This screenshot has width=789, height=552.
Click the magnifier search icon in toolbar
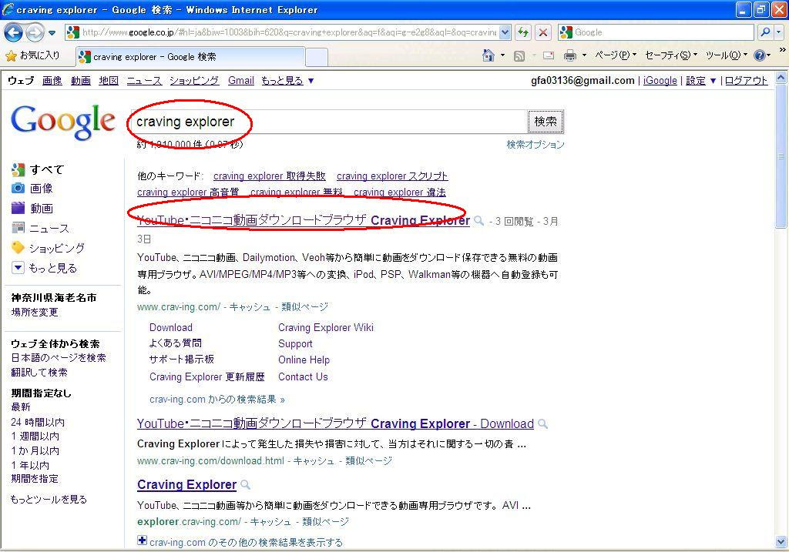pos(765,32)
